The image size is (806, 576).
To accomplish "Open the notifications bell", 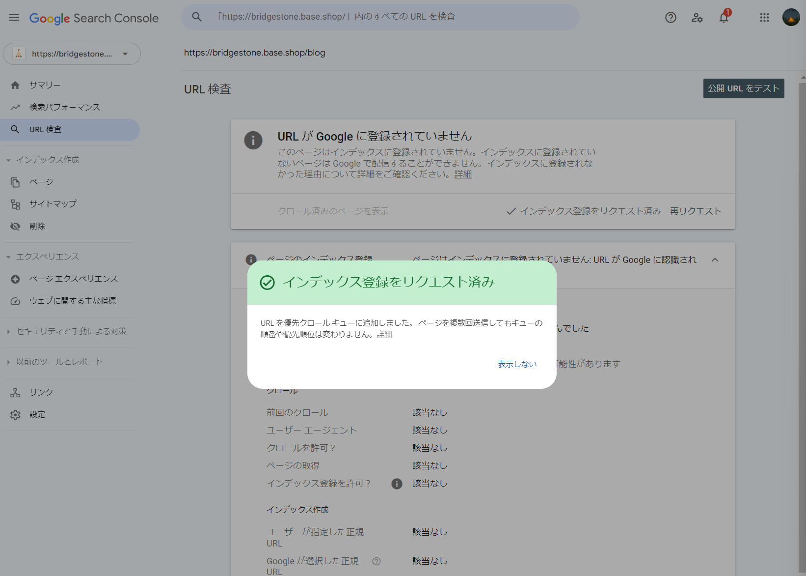I will (724, 18).
